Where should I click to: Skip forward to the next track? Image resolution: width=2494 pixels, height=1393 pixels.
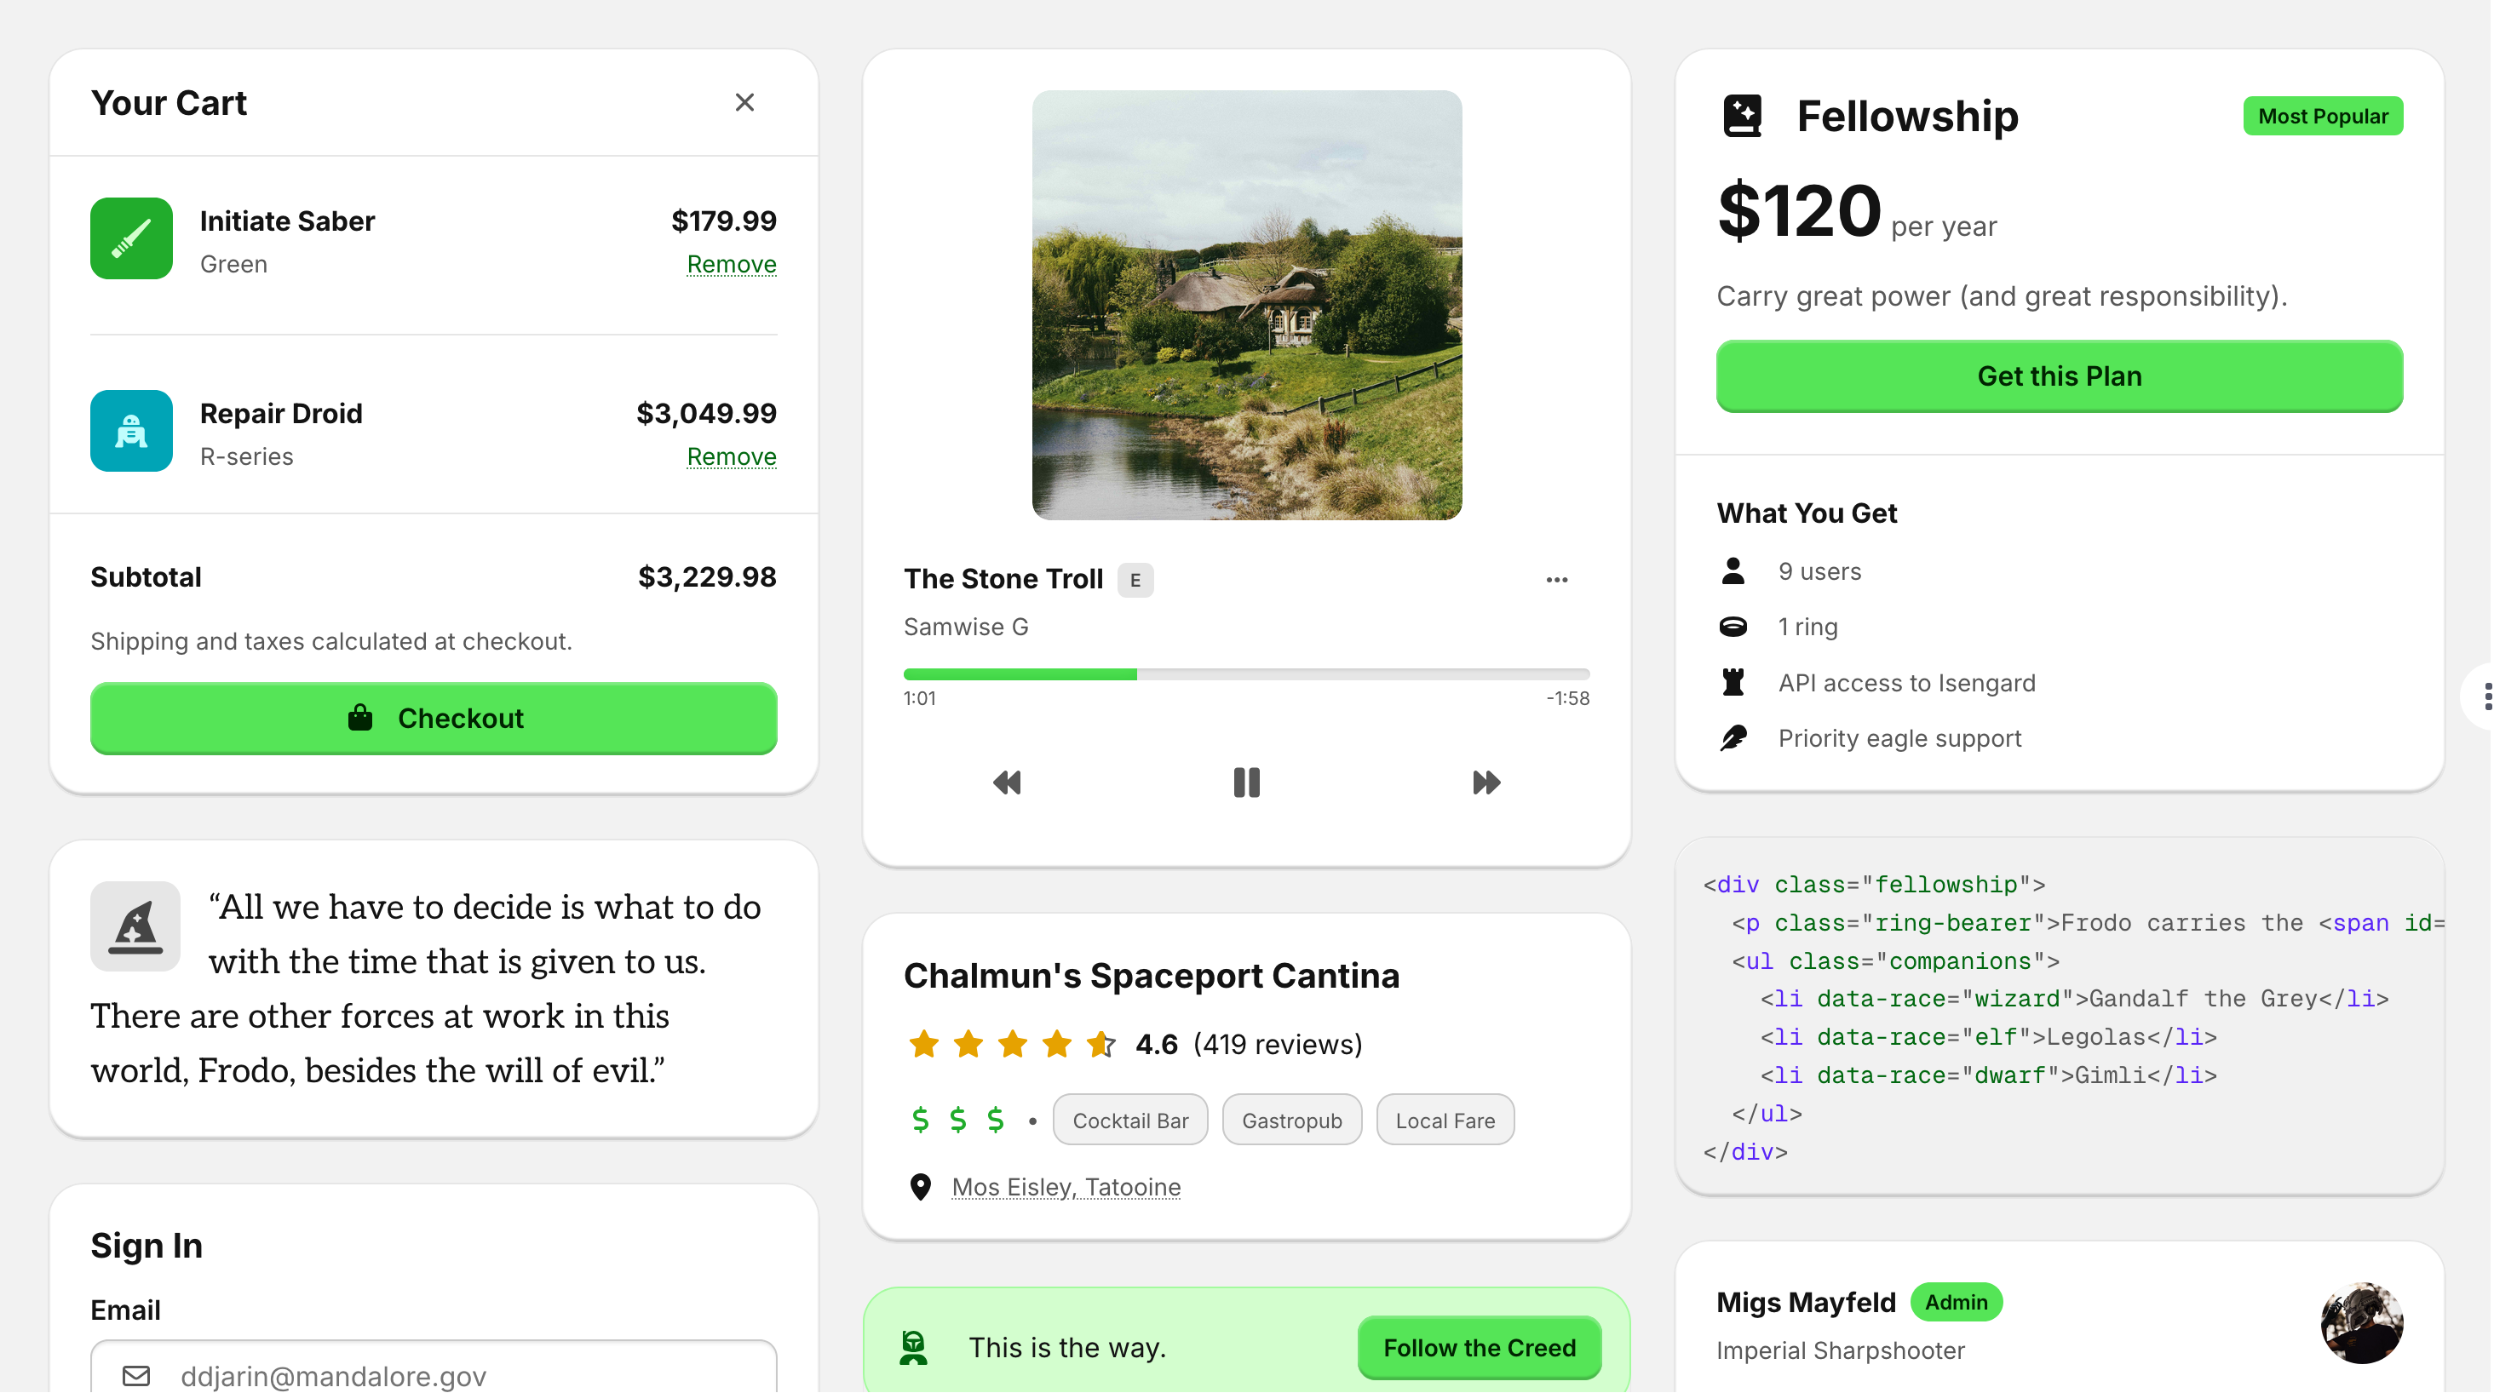1486,782
